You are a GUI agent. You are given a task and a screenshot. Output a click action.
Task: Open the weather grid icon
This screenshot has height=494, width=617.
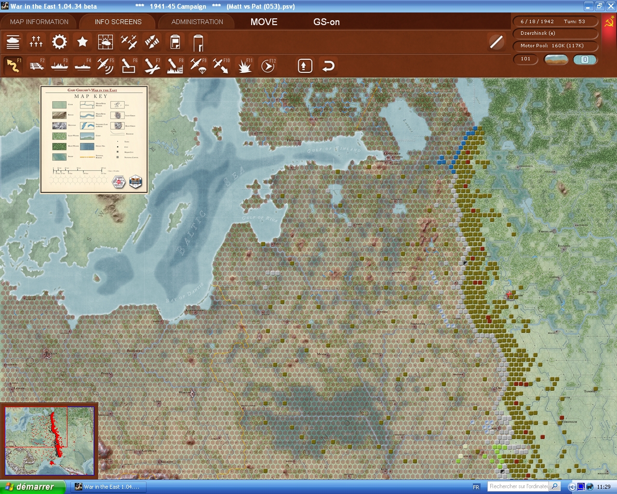coord(106,42)
